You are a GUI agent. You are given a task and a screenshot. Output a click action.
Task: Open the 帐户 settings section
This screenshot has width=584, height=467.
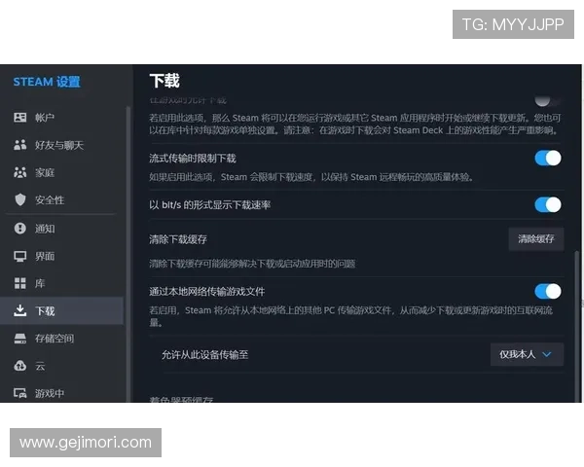(62, 118)
